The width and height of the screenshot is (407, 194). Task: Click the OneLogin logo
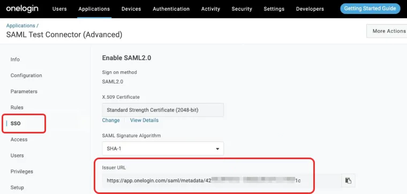click(x=22, y=9)
